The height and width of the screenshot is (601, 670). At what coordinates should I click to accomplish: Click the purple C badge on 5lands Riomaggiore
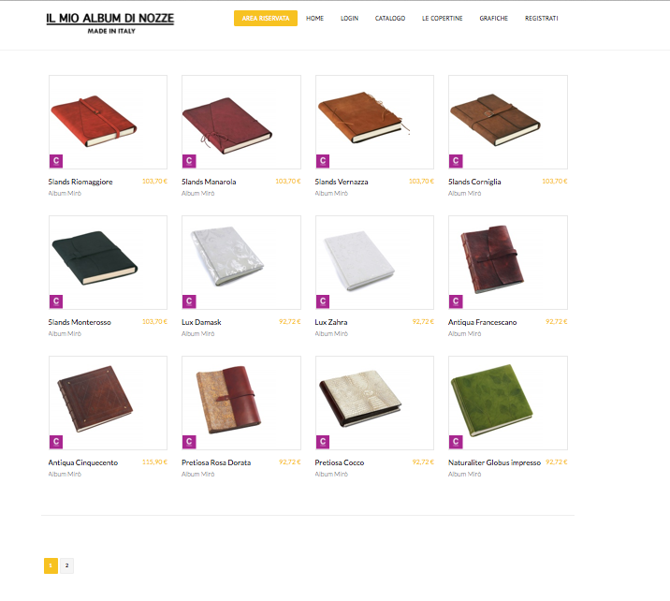[x=56, y=161]
